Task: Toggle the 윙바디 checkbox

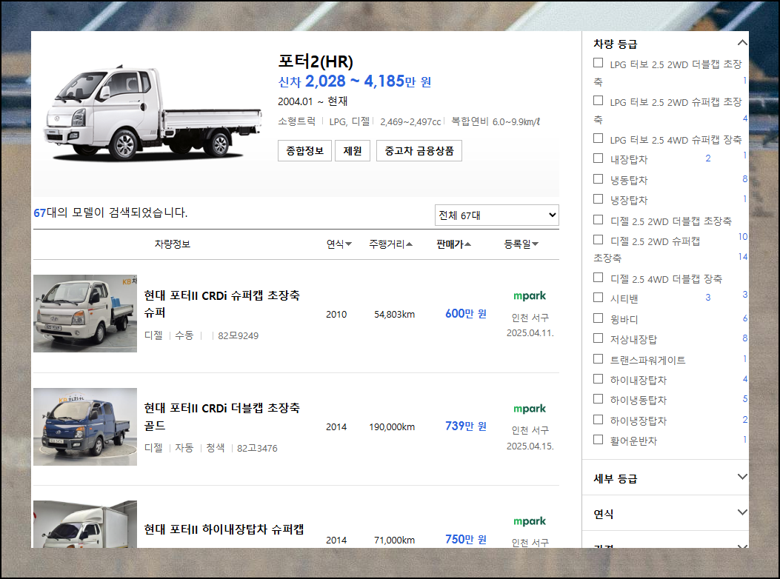Action: pos(599,318)
